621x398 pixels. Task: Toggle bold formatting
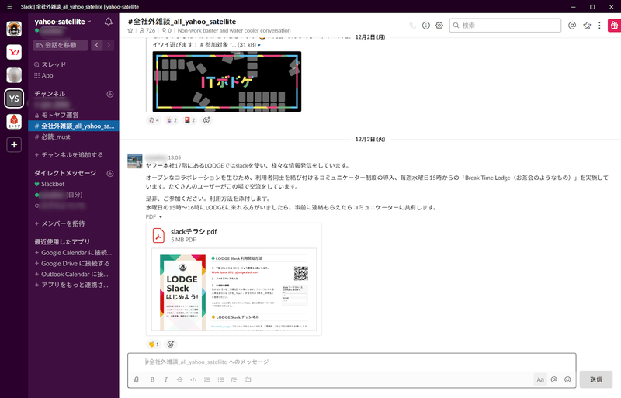click(152, 379)
